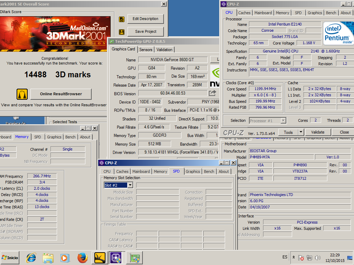Open Memory tab in top CPU-Z window
This screenshot has width=354, height=265.
tap(282, 13)
